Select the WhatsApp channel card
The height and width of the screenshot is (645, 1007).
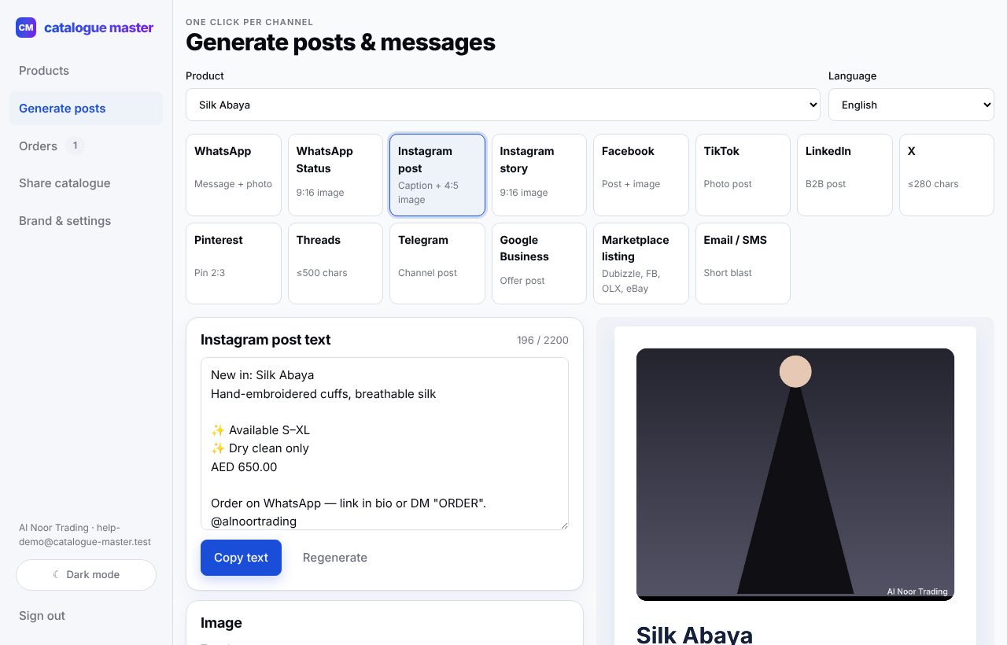(234, 175)
